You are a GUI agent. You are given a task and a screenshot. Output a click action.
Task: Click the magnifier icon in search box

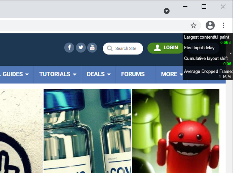click(x=110, y=48)
